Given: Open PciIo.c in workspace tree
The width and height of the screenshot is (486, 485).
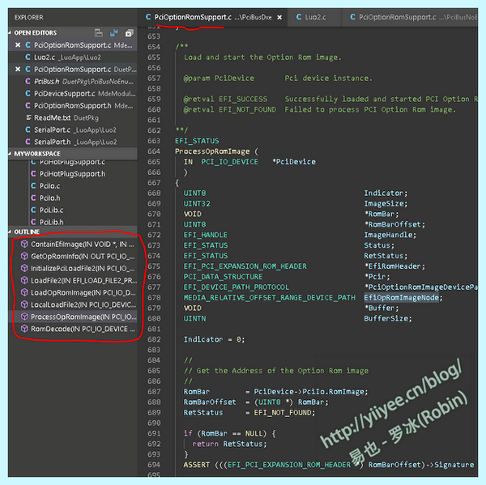Looking at the screenshot, I should coord(73,186).
